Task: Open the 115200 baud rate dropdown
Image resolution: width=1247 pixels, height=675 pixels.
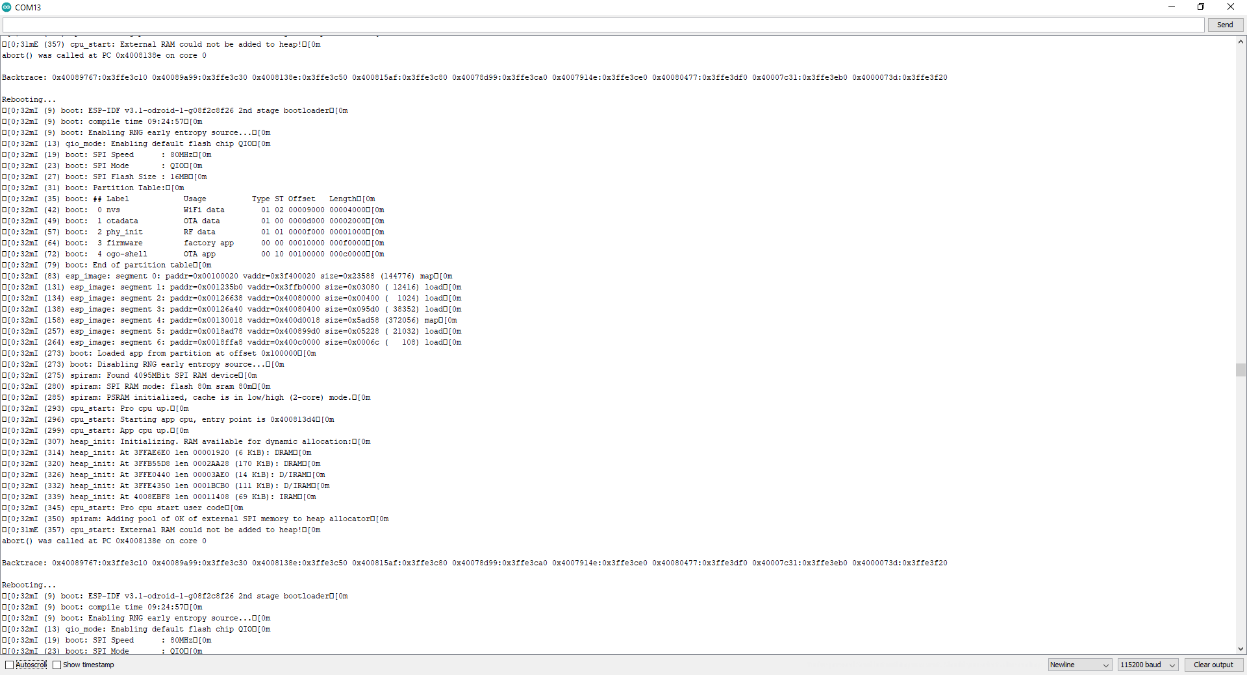Action: [1148, 665]
